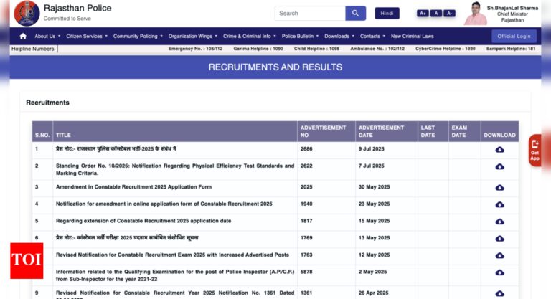
Task: Expand the Organization Wings menu
Action: (192, 36)
